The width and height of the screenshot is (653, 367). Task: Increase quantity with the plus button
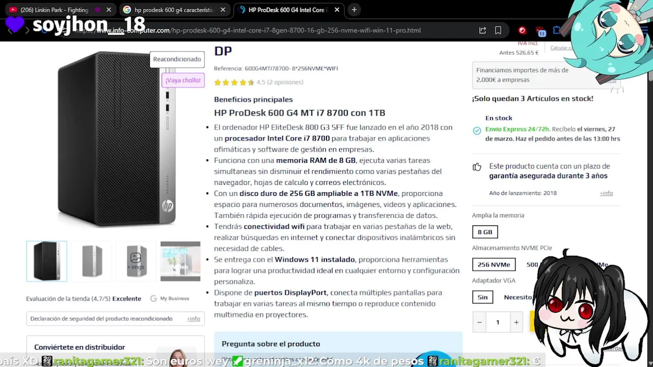516,322
